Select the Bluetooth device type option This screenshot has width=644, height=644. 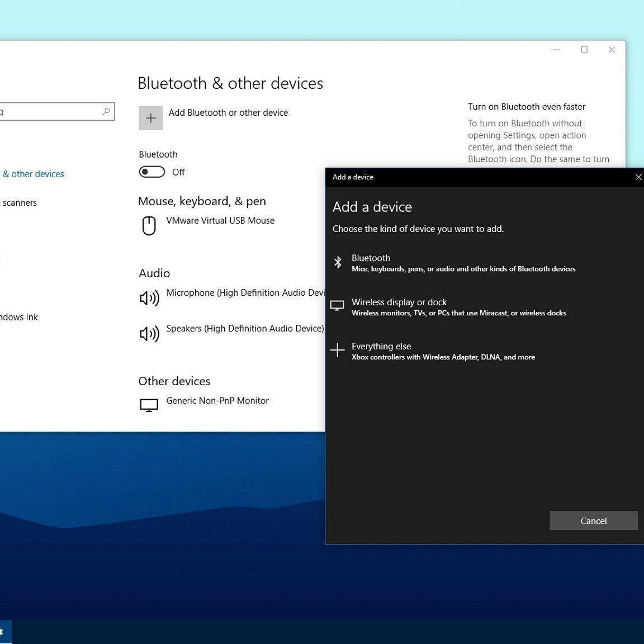coord(463,263)
